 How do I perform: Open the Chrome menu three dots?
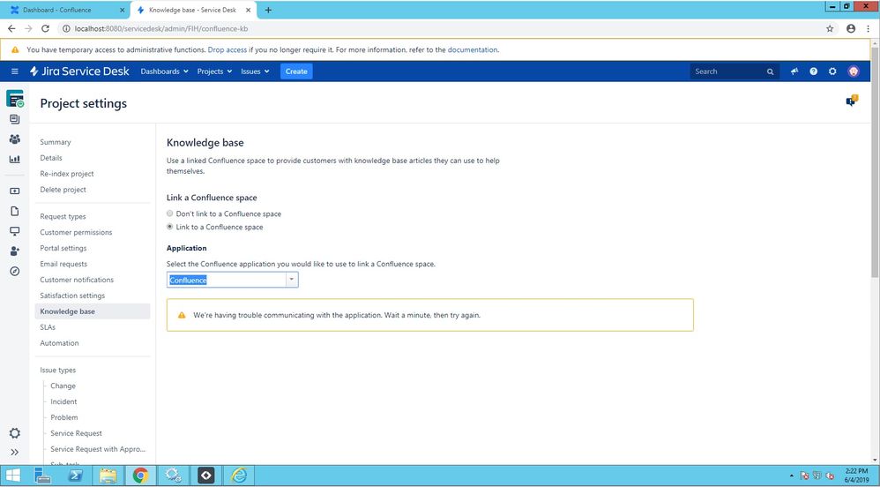(x=869, y=28)
